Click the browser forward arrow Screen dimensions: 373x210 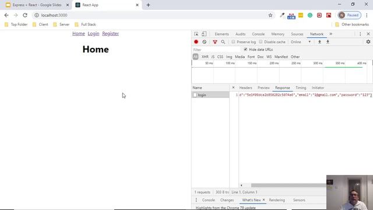tap(16, 15)
